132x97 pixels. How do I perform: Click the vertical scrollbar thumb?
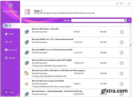(x=130, y=45)
